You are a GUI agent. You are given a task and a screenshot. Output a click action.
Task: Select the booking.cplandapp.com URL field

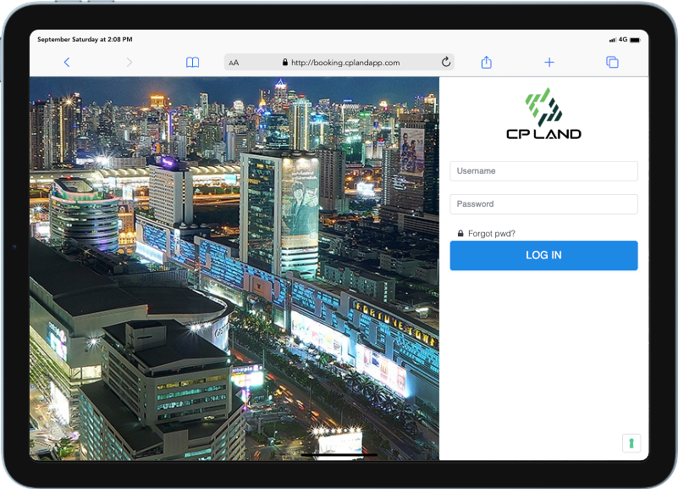[x=345, y=62]
